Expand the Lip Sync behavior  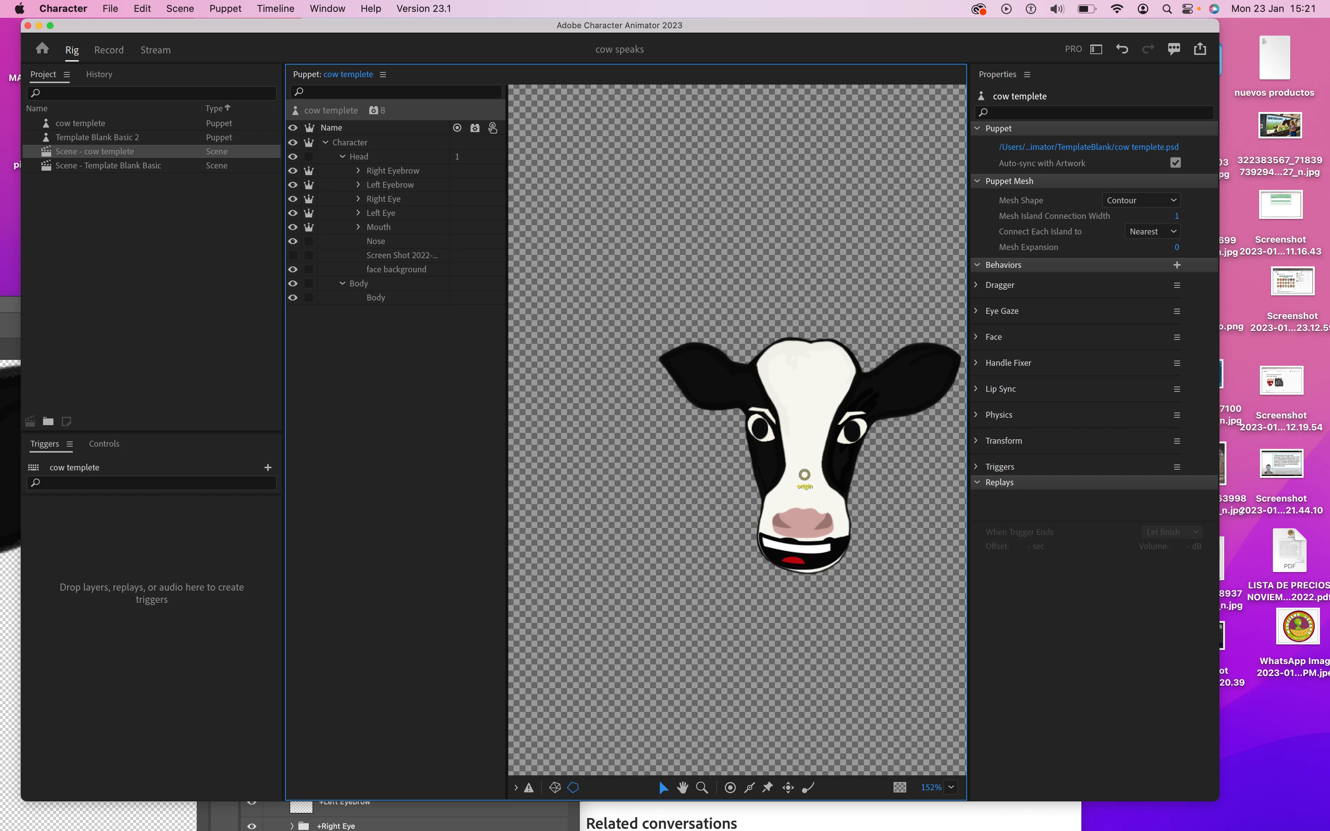coord(976,388)
